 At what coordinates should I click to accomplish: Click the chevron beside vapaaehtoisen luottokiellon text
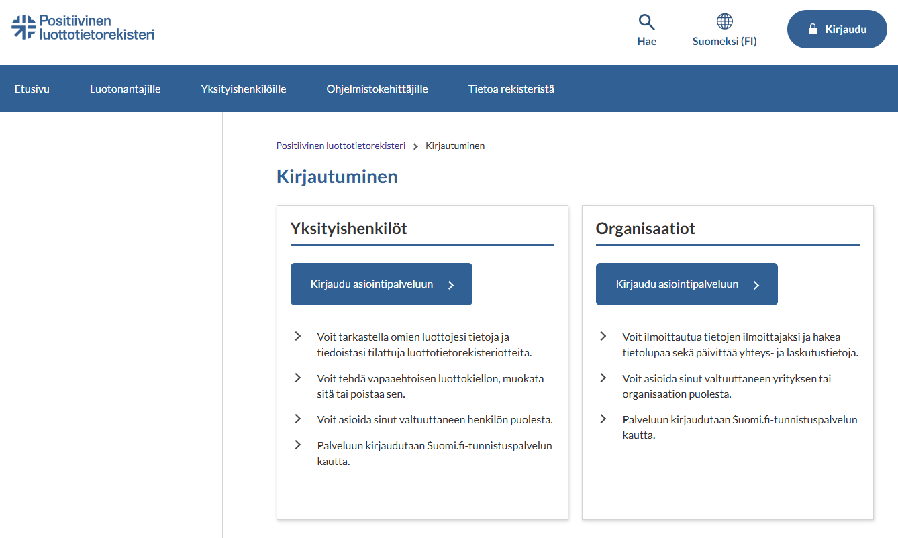tap(298, 377)
